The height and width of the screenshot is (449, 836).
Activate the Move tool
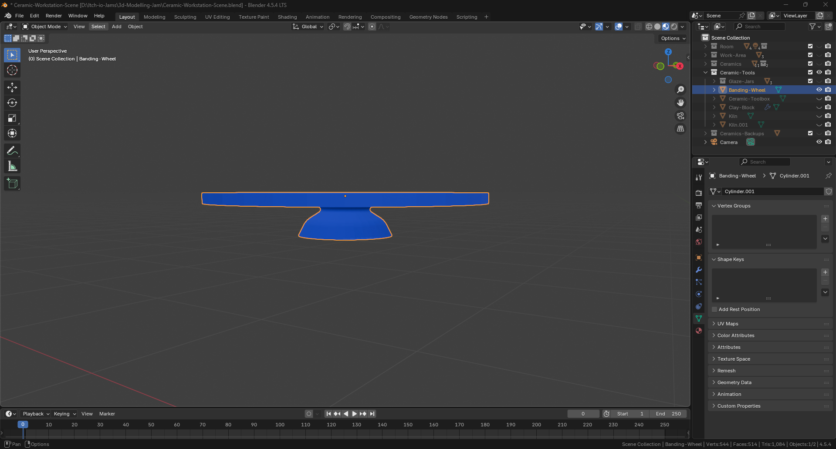[12, 87]
